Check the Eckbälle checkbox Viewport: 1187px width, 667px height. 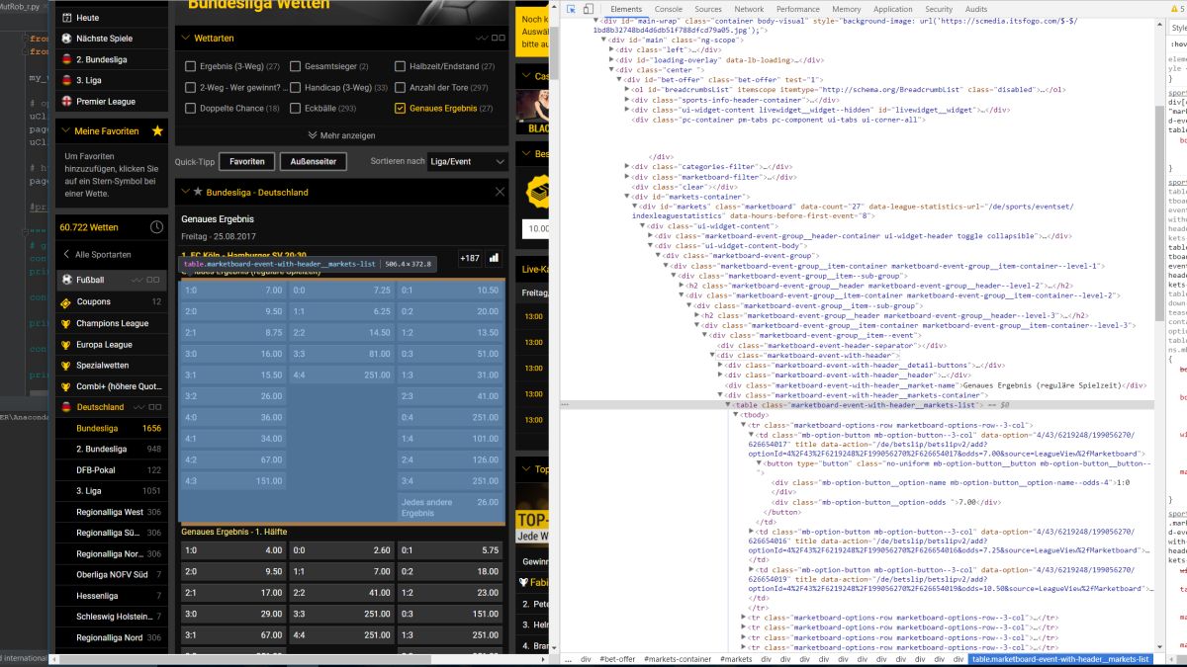point(295,108)
